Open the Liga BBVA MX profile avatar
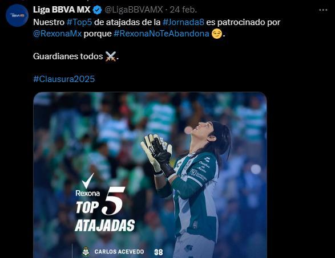 click(x=17, y=15)
